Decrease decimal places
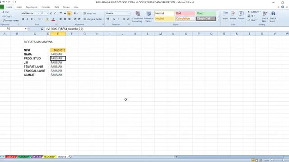The height and width of the screenshot is (162, 289). (128, 19)
